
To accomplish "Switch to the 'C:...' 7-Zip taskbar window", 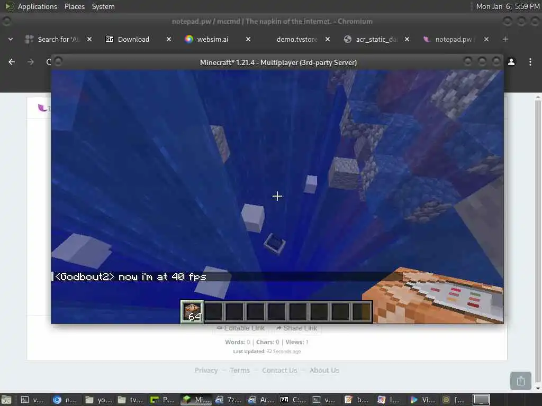I will click(293, 400).
